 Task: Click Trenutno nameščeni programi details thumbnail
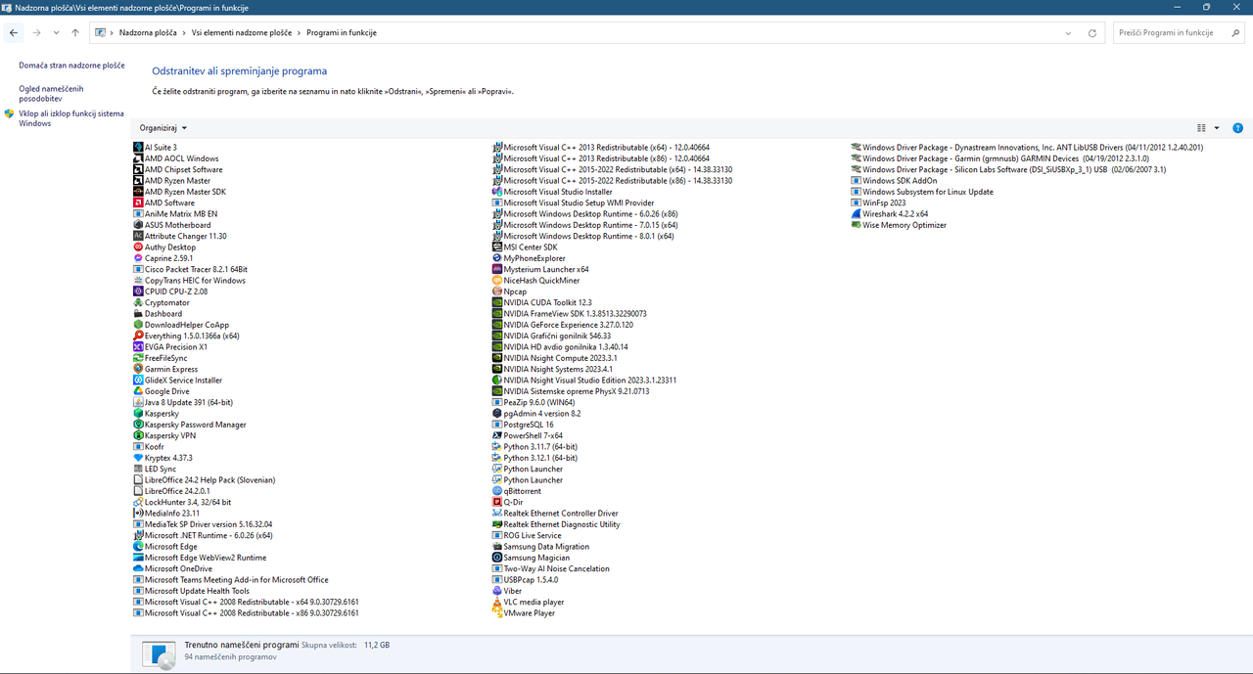pyautogui.click(x=160, y=653)
